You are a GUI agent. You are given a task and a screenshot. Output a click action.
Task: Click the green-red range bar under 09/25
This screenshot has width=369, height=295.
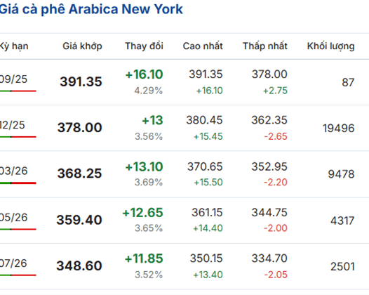(18, 91)
